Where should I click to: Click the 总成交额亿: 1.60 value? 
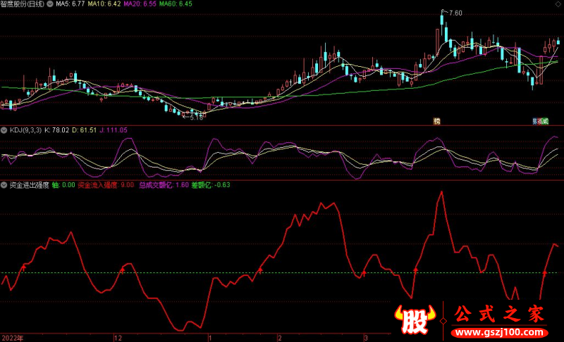pyautogui.click(x=164, y=185)
